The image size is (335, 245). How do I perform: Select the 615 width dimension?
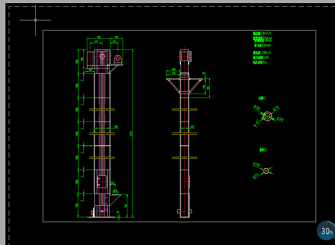click(116, 127)
